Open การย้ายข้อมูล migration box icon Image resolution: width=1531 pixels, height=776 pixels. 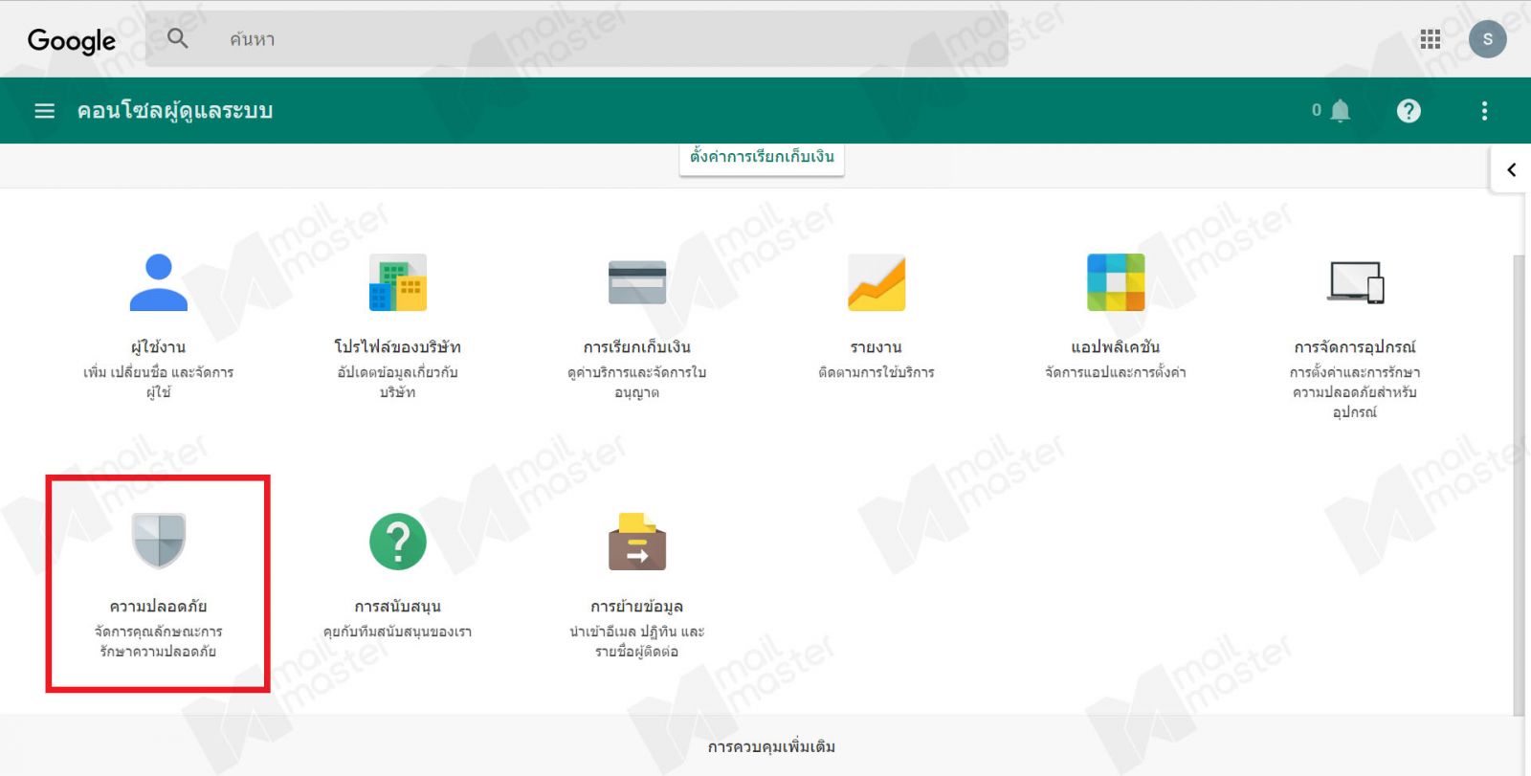pyautogui.click(x=637, y=542)
